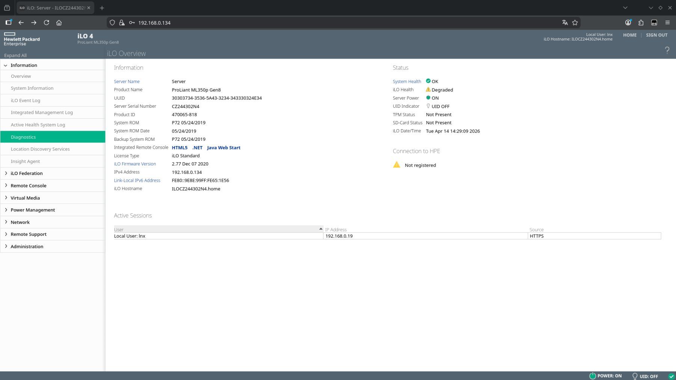The image size is (676, 380).
Task: Open the extensions puzzle icon
Action: click(641, 23)
